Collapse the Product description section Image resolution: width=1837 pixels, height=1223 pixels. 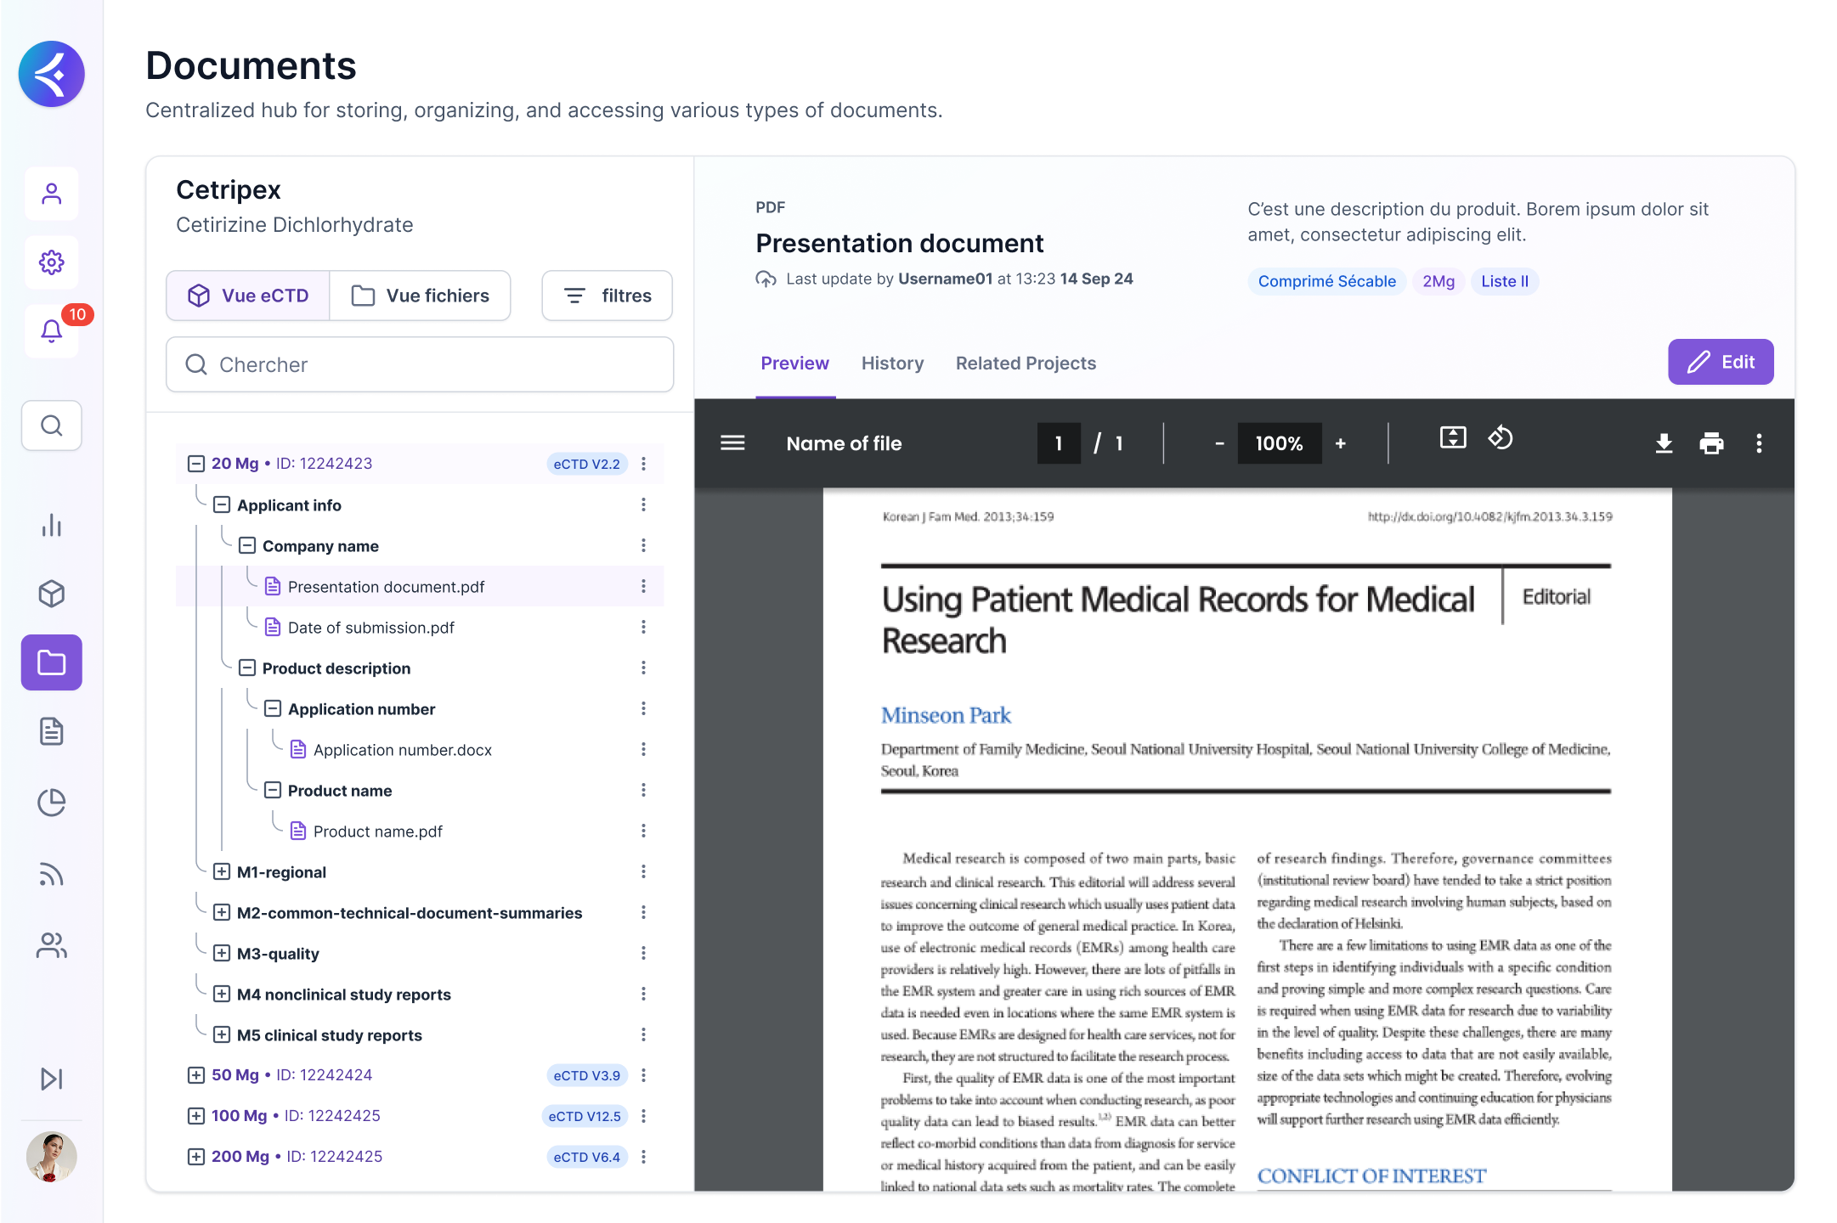point(247,668)
